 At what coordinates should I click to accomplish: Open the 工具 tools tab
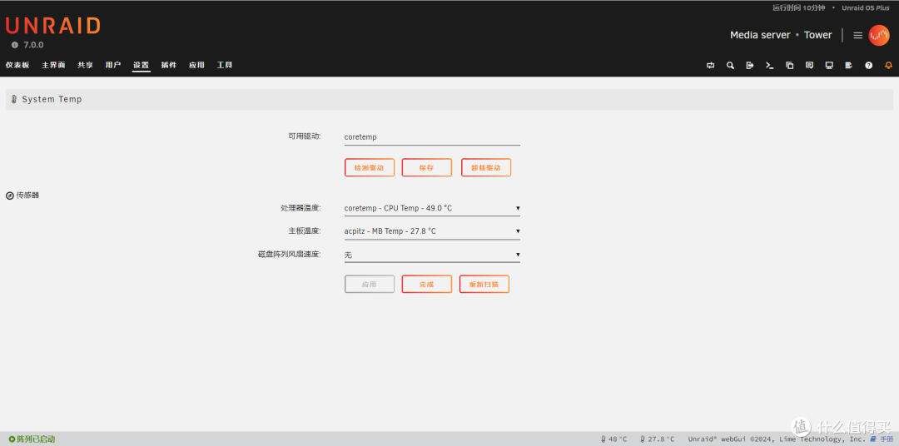pos(225,66)
